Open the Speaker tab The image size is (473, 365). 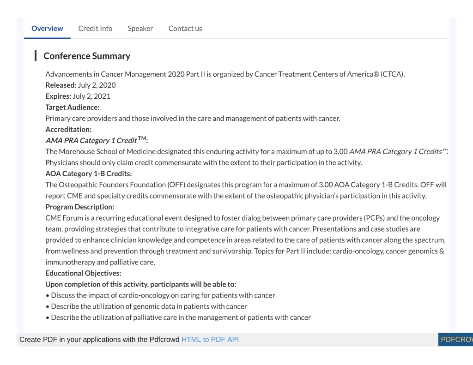[x=140, y=29]
